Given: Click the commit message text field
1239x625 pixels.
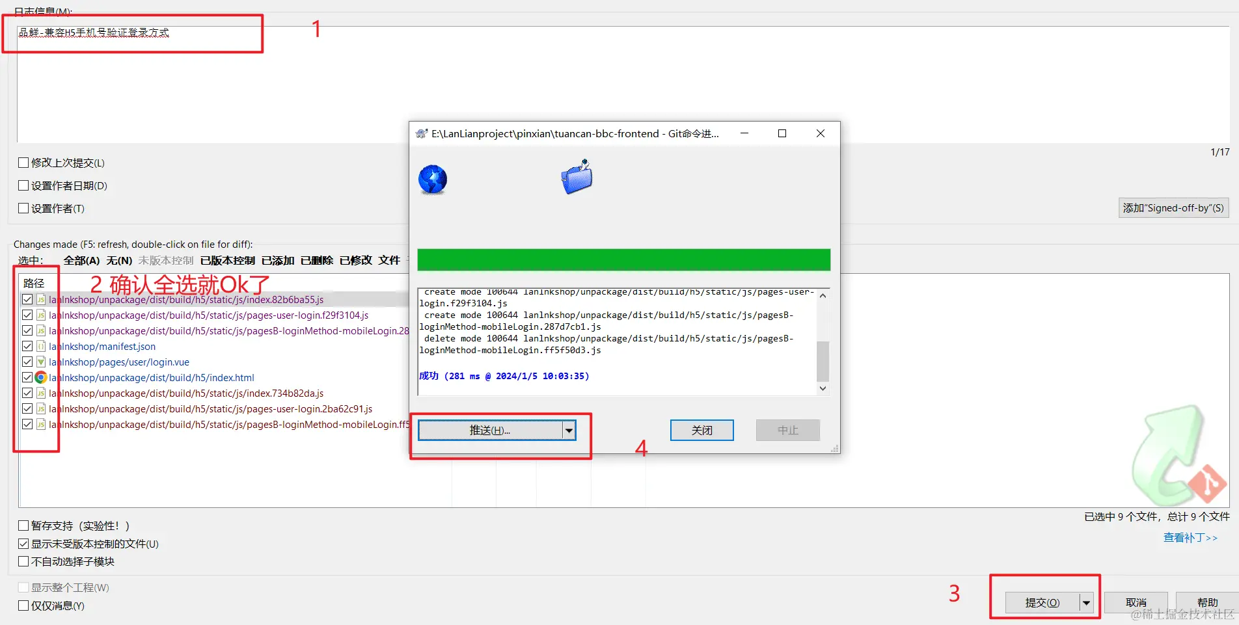Looking at the screenshot, I should tap(623, 84).
